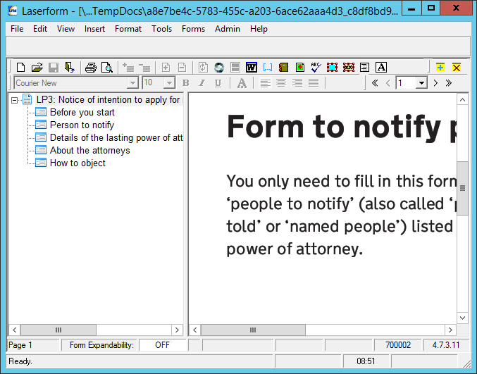Click the document vertical scrollbar thumb
The height and width of the screenshot is (374, 477).
[463, 188]
